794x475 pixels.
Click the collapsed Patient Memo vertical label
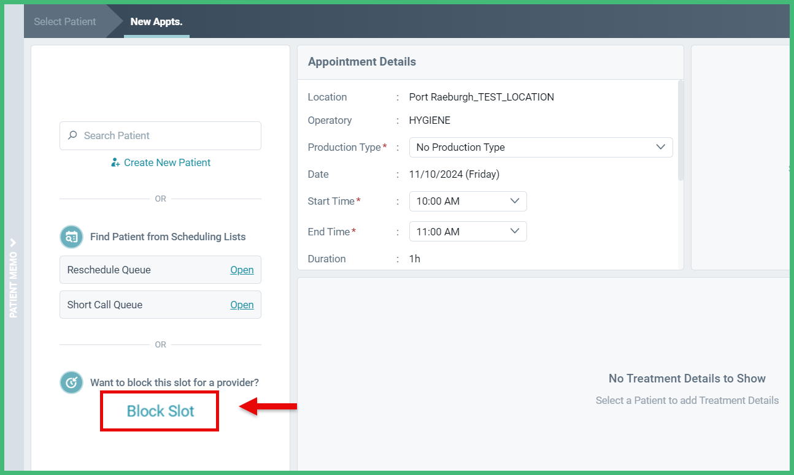click(13, 284)
